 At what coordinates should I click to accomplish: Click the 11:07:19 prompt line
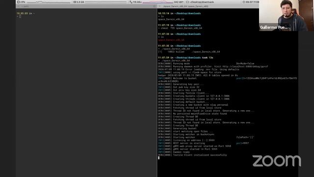tap(179, 25)
